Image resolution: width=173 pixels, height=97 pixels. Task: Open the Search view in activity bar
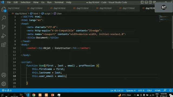(4, 18)
